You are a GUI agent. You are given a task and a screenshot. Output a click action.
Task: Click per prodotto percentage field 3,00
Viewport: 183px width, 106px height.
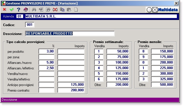pyautogui.click(x=47, y=51)
